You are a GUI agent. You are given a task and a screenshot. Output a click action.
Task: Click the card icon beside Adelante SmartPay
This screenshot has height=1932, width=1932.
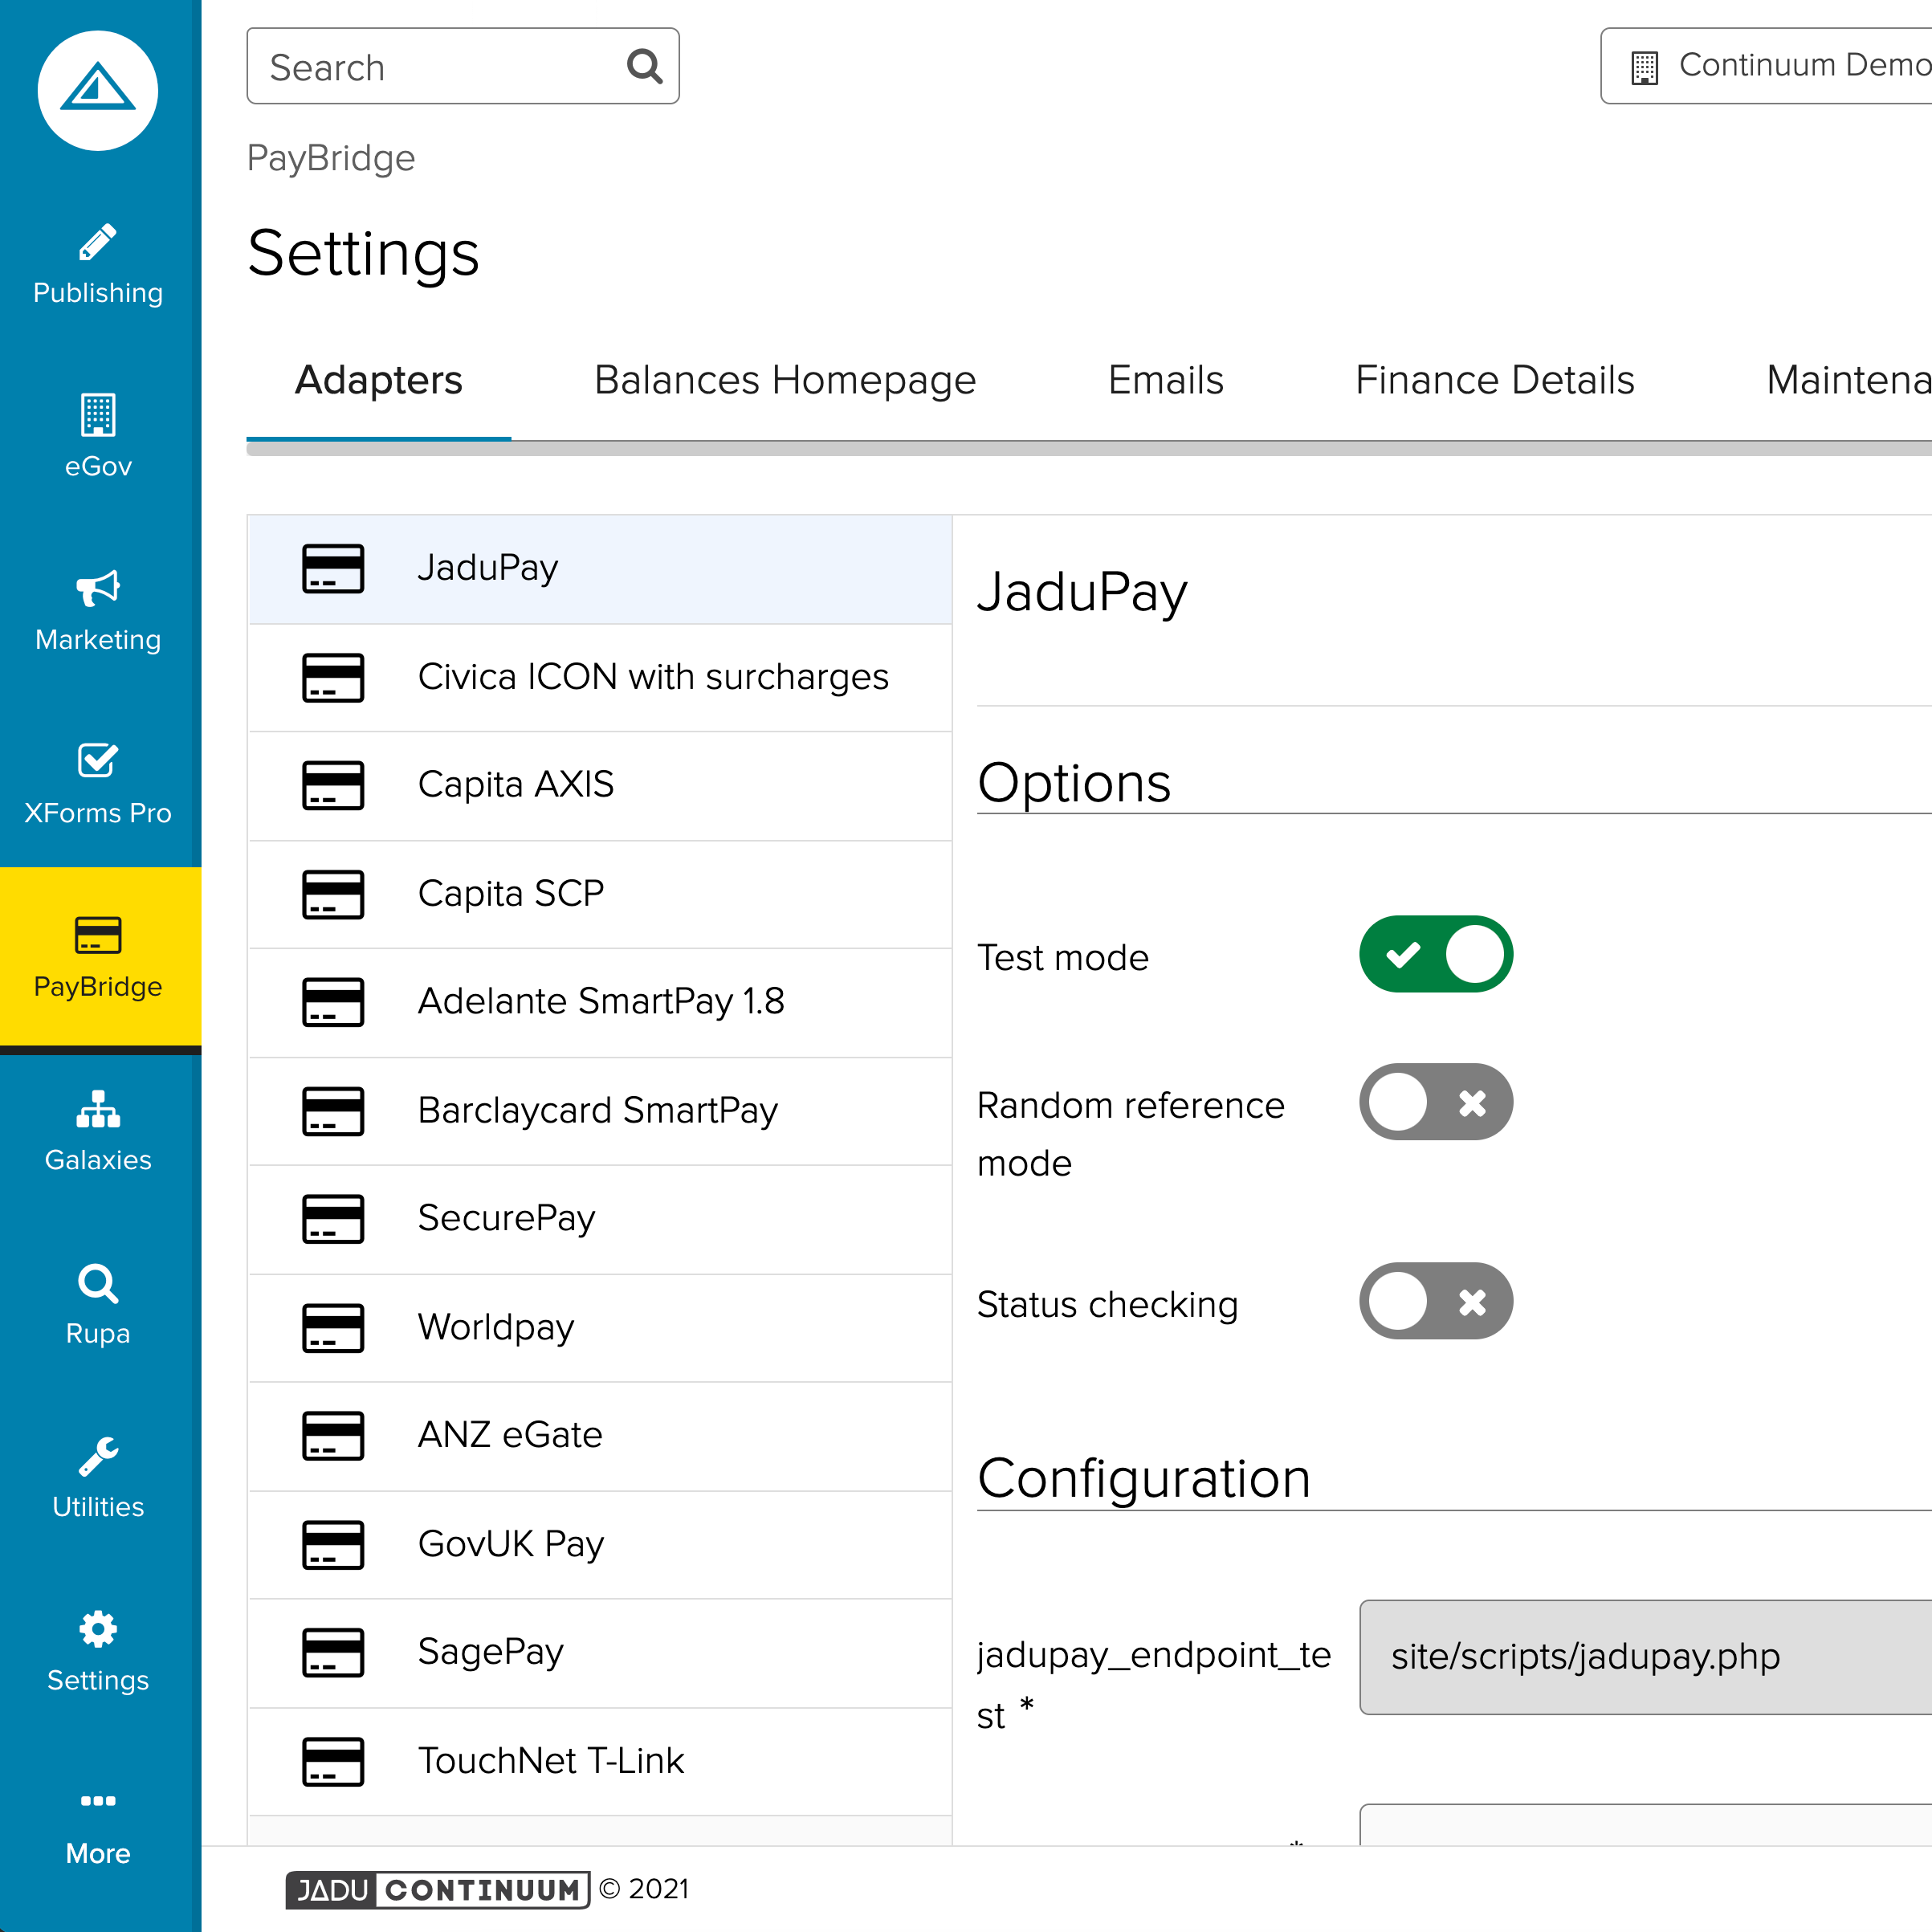click(x=333, y=1002)
